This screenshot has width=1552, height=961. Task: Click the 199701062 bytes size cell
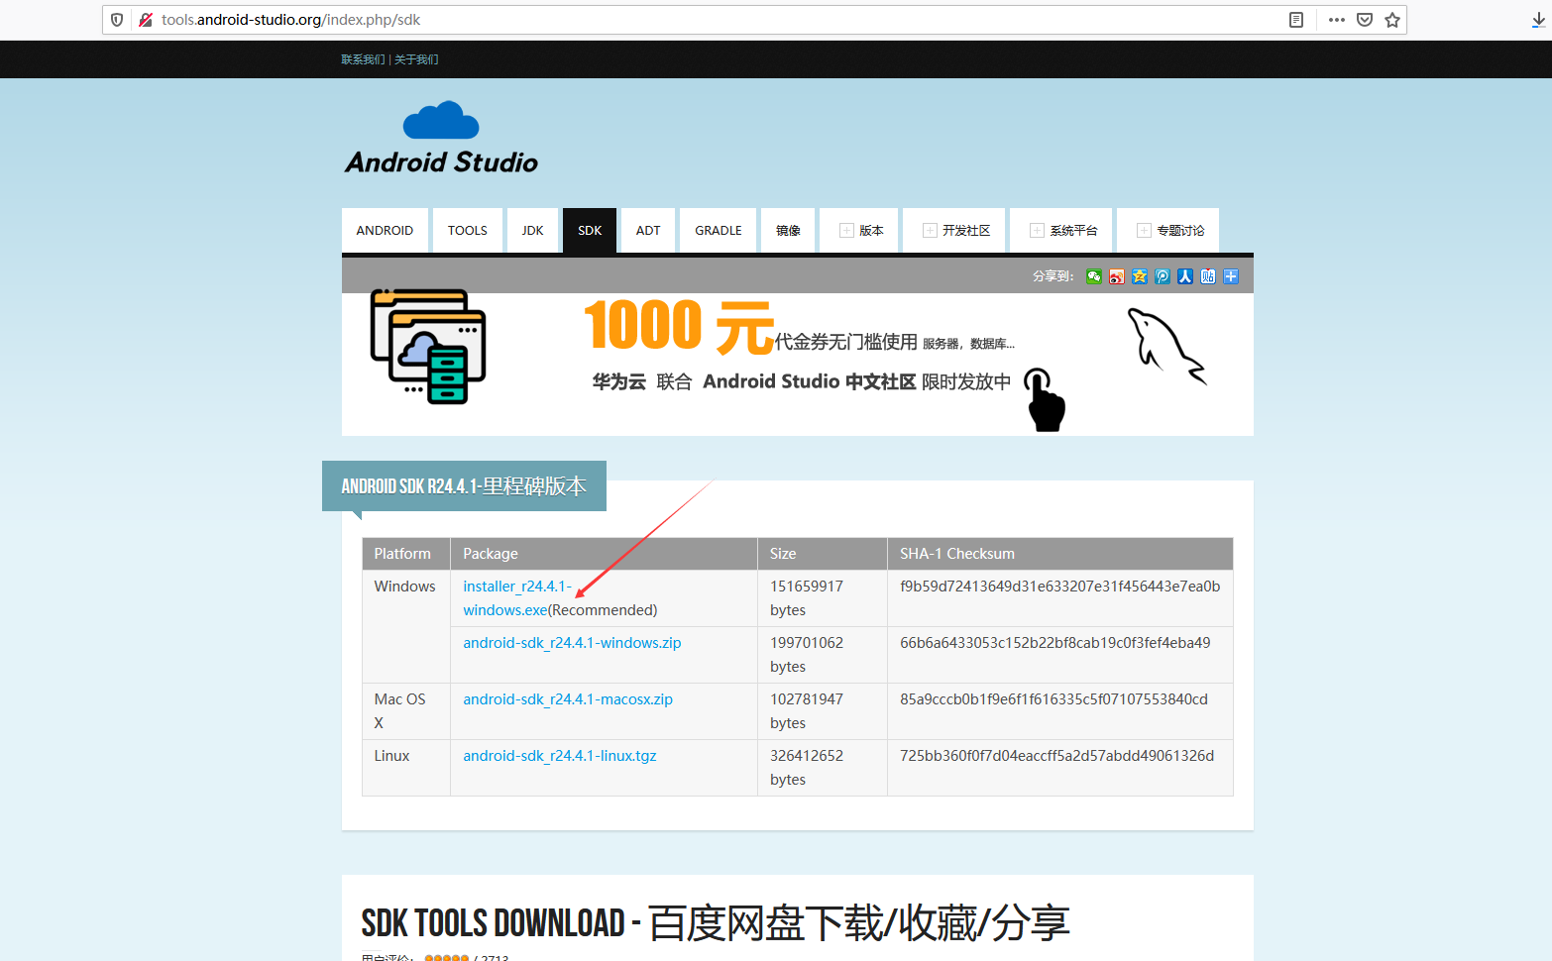click(823, 655)
